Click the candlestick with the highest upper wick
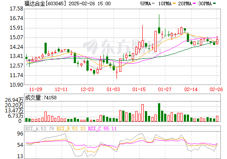 159,24
